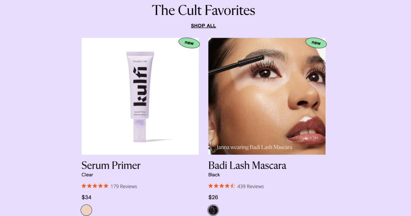Click the Black variant label
The height and width of the screenshot is (216, 411).
pyautogui.click(x=214, y=175)
